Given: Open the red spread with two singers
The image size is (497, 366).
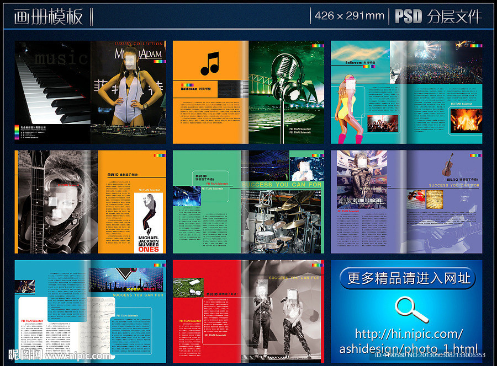Looking at the screenshot, I should [248, 311].
